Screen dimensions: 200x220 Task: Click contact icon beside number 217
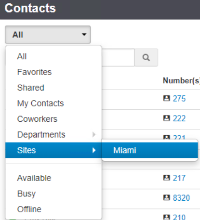pyautogui.click(x=166, y=178)
